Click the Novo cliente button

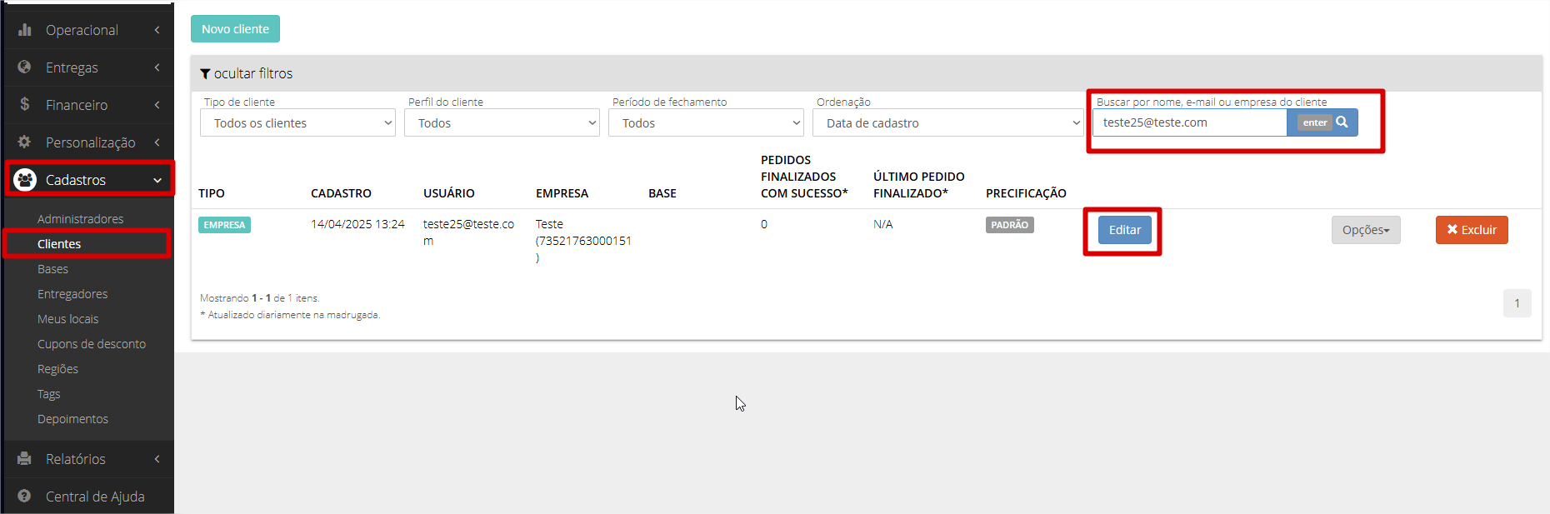tap(235, 28)
